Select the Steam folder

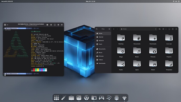(x=153, y=64)
